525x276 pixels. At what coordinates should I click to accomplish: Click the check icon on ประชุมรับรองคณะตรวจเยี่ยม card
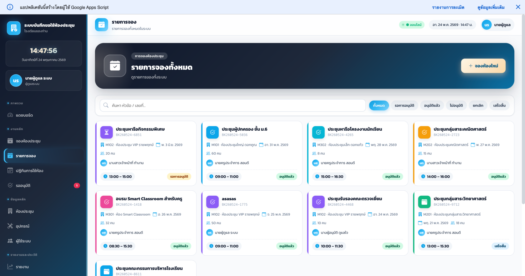318,202
